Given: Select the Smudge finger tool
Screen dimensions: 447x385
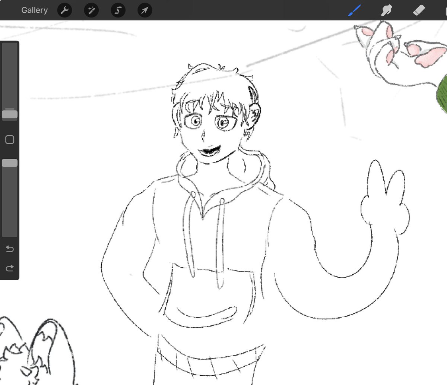Looking at the screenshot, I should click(x=387, y=10).
